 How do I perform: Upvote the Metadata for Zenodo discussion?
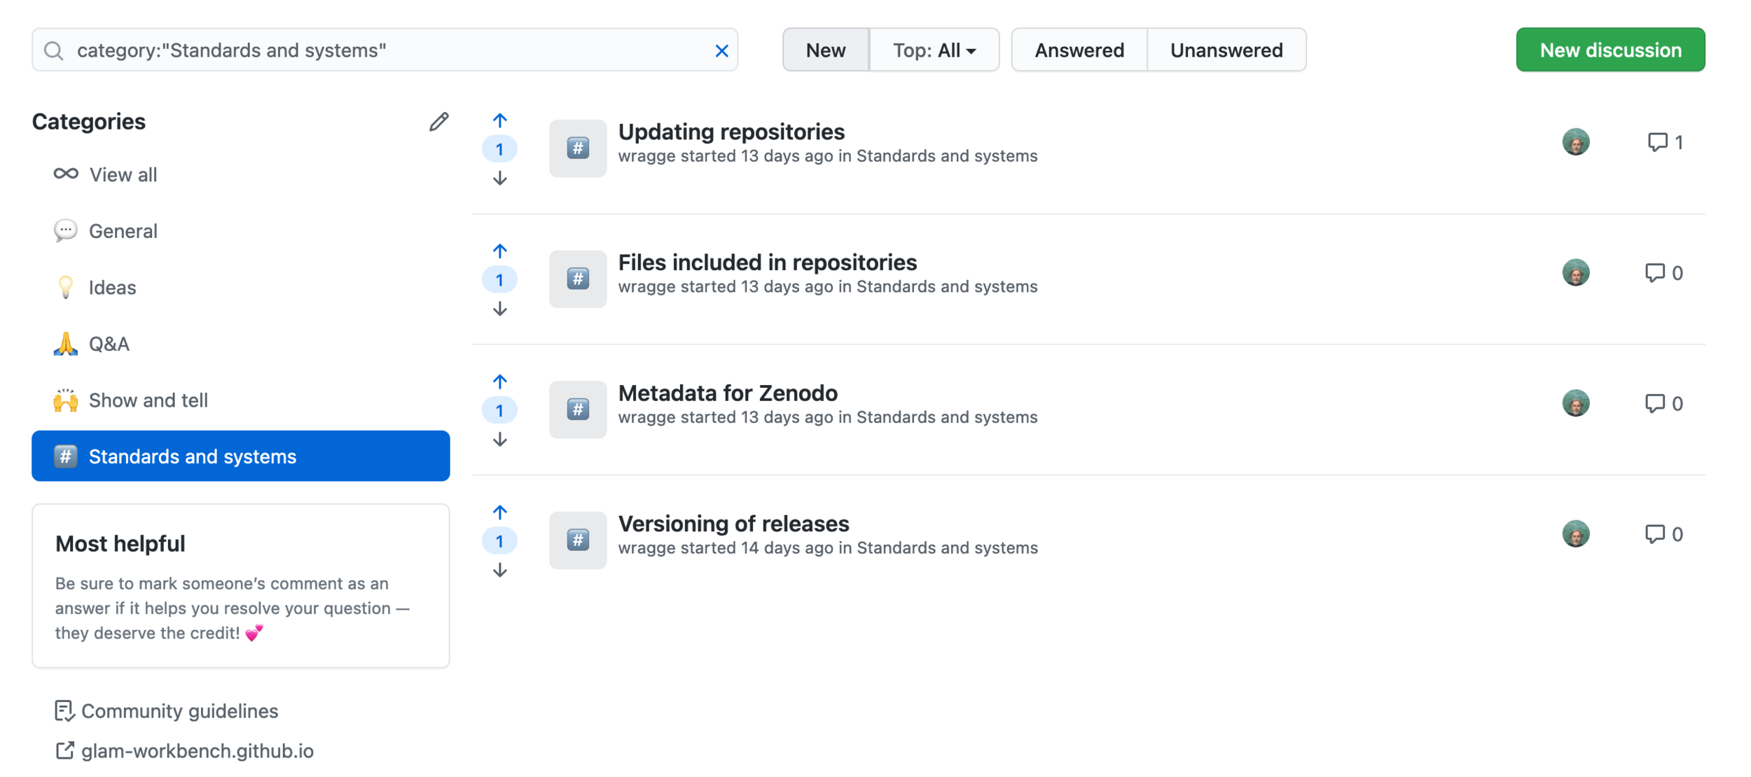499,381
